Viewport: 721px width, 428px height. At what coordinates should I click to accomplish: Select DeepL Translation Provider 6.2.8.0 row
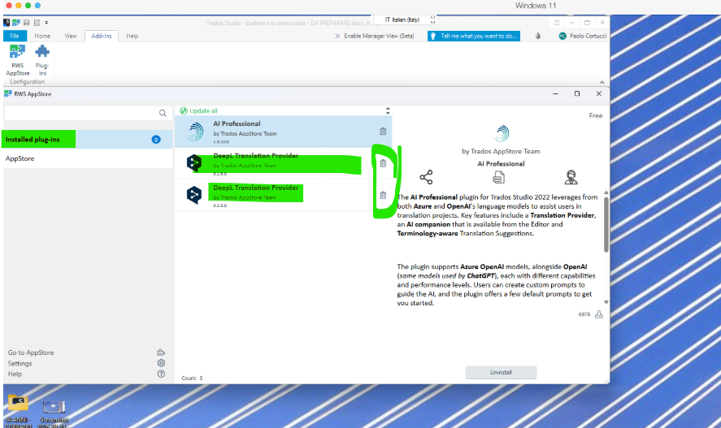(283, 163)
